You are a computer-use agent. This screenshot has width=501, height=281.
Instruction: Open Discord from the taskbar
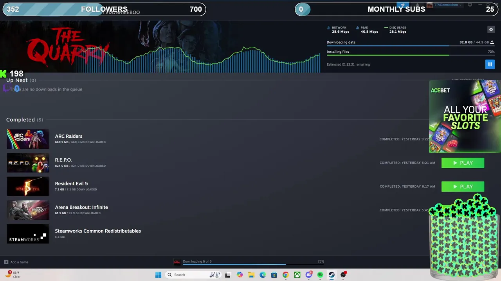point(309,275)
